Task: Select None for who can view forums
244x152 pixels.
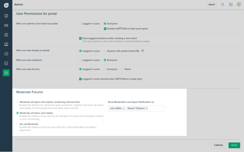Action: pos(123,69)
